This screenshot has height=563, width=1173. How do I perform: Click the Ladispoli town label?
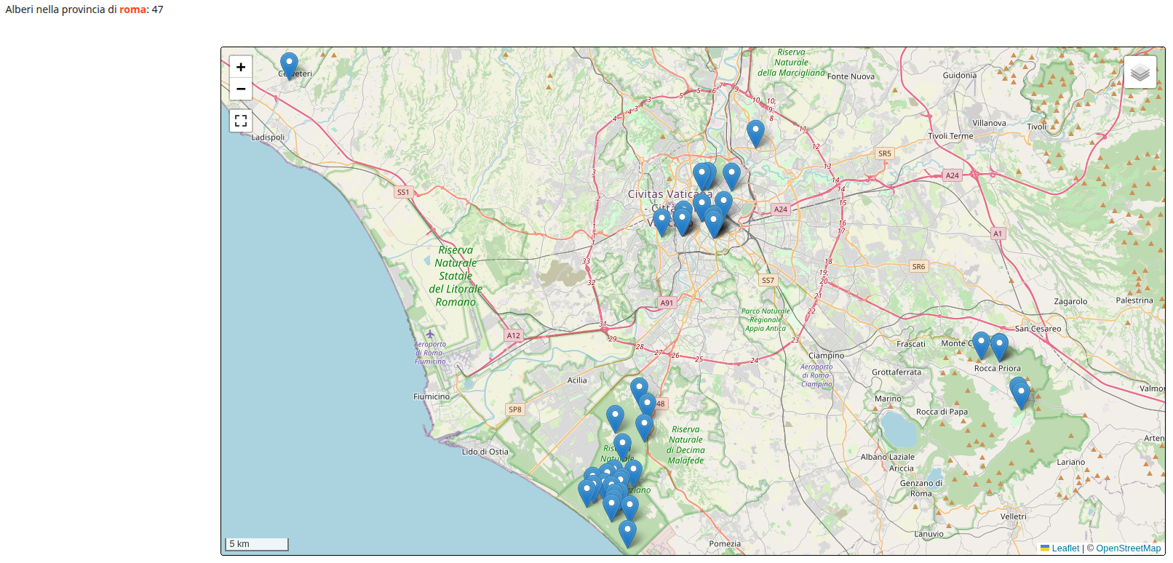269,137
